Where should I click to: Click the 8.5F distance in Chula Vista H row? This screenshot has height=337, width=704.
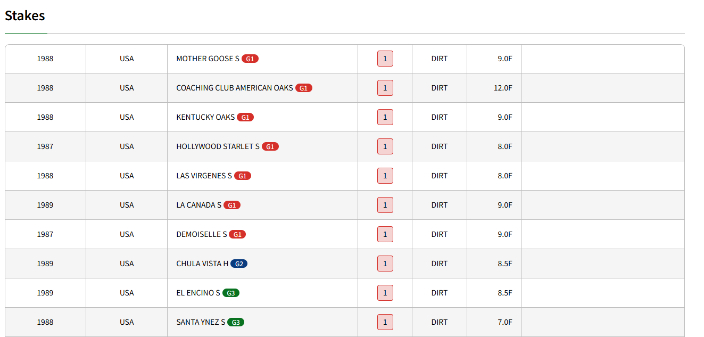tap(505, 264)
